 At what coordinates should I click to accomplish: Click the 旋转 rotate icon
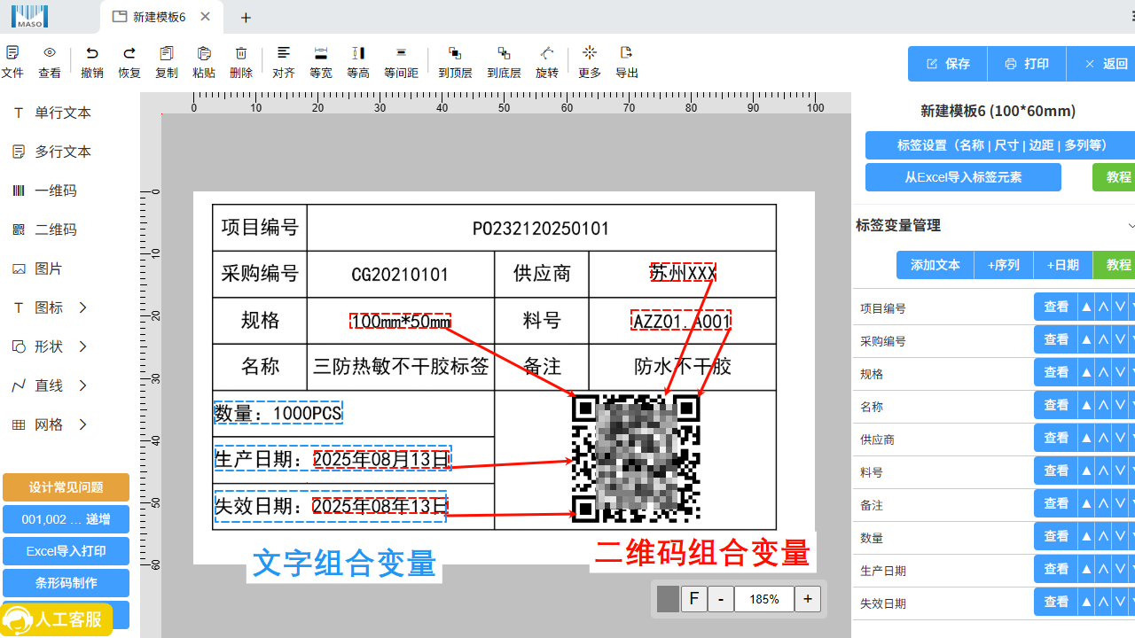coord(547,53)
